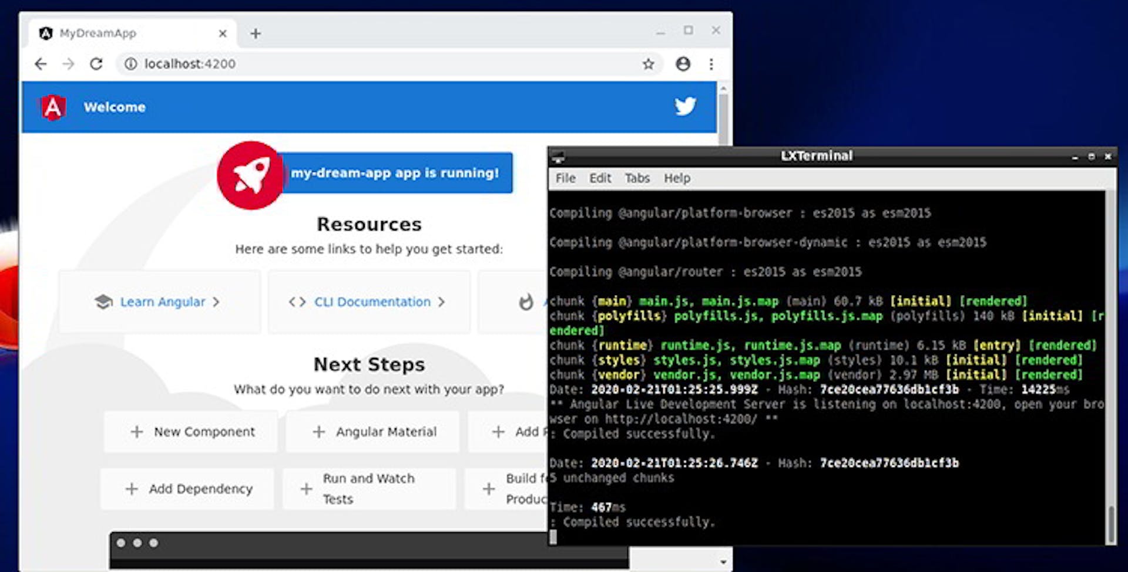Click the graduation cap icon next to Learn Angular
1128x572 pixels.
pyautogui.click(x=103, y=302)
